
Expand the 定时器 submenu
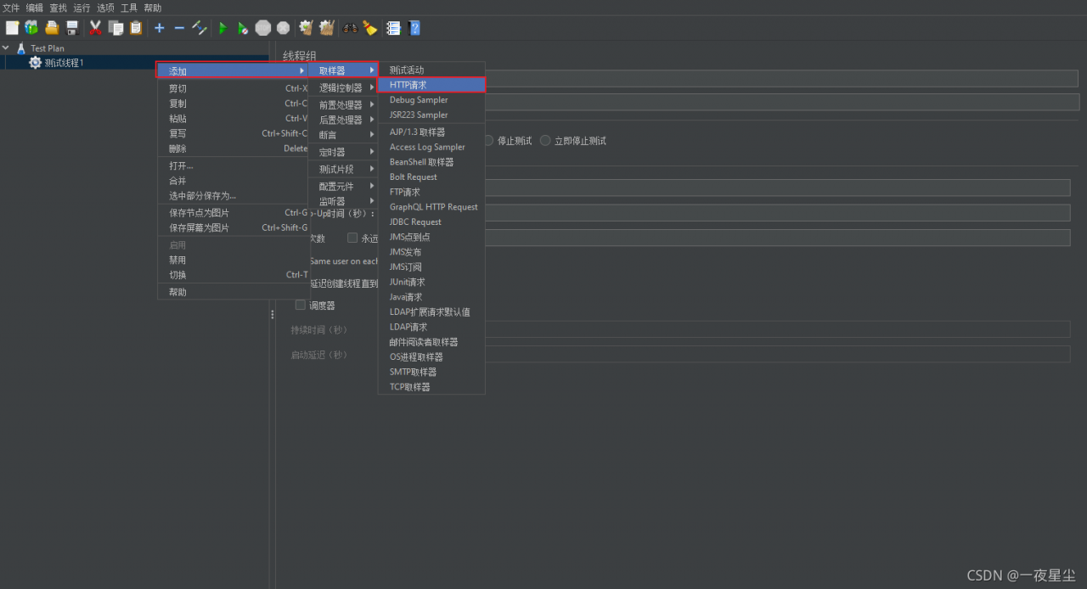[343, 152]
